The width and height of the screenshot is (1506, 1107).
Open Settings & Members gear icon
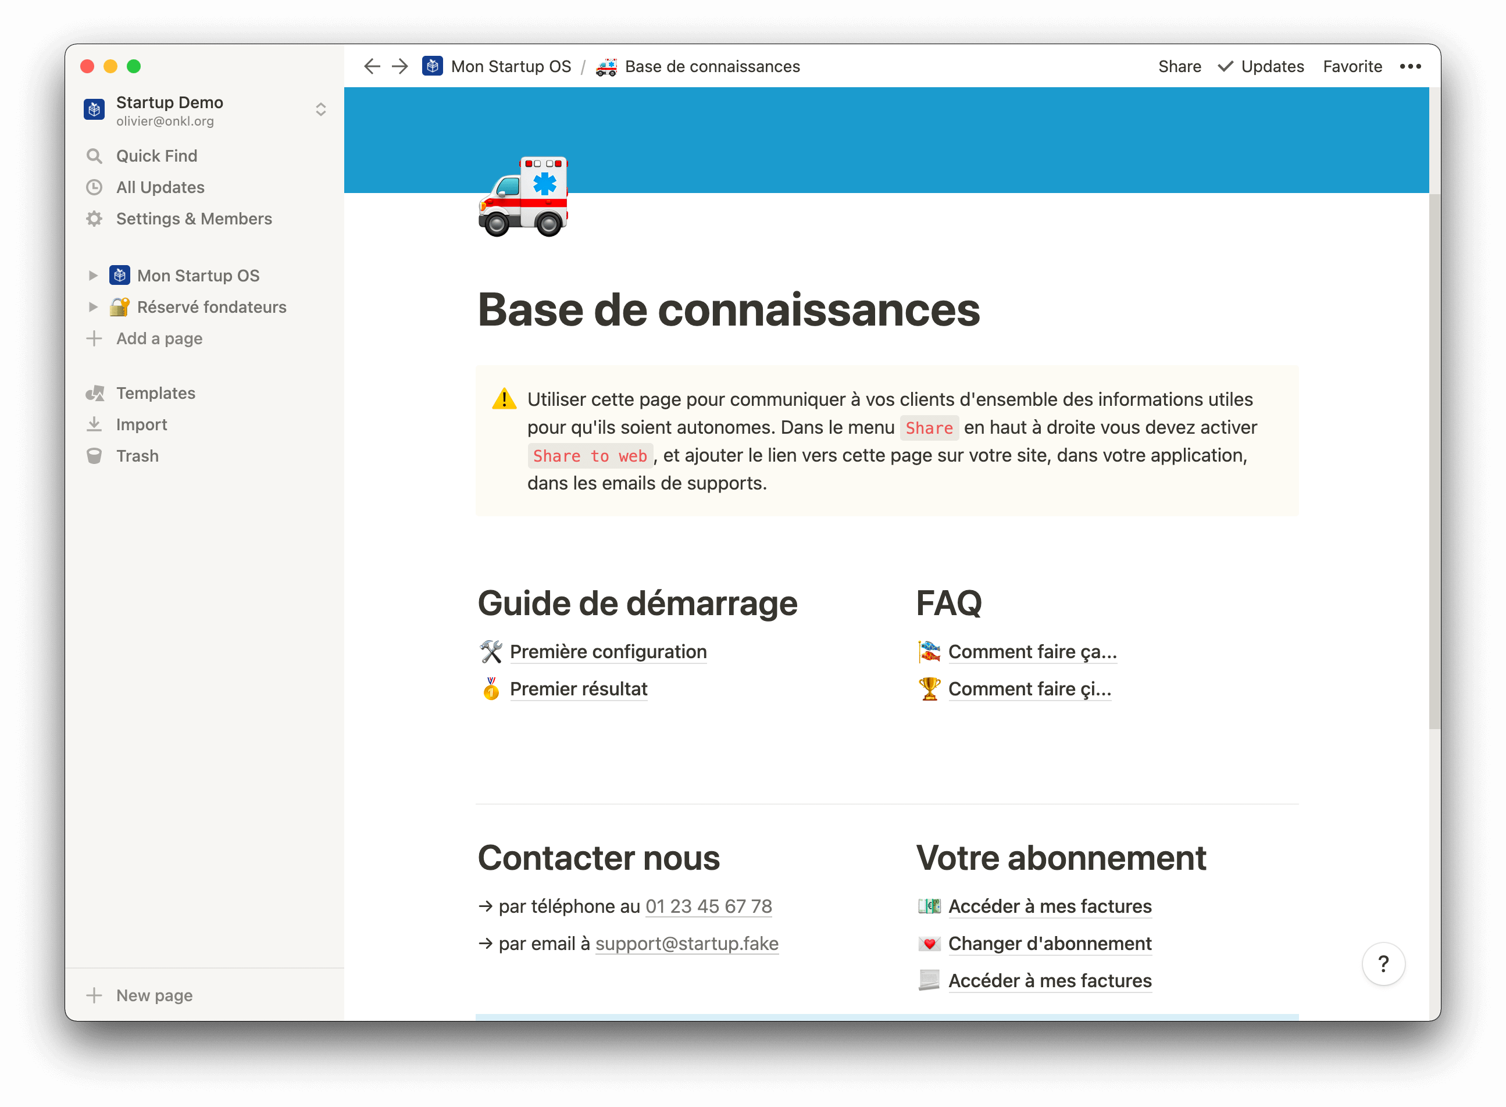[95, 219]
